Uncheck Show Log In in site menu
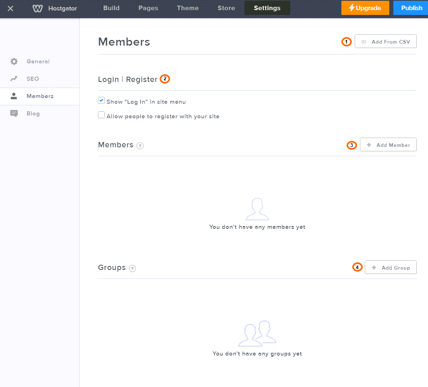 [x=101, y=100]
